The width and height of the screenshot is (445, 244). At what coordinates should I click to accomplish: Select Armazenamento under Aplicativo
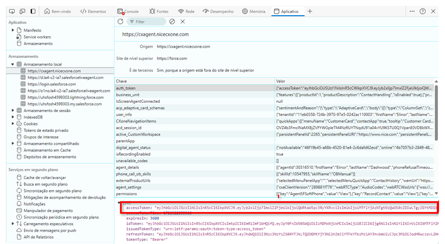[x=38, y=43]
